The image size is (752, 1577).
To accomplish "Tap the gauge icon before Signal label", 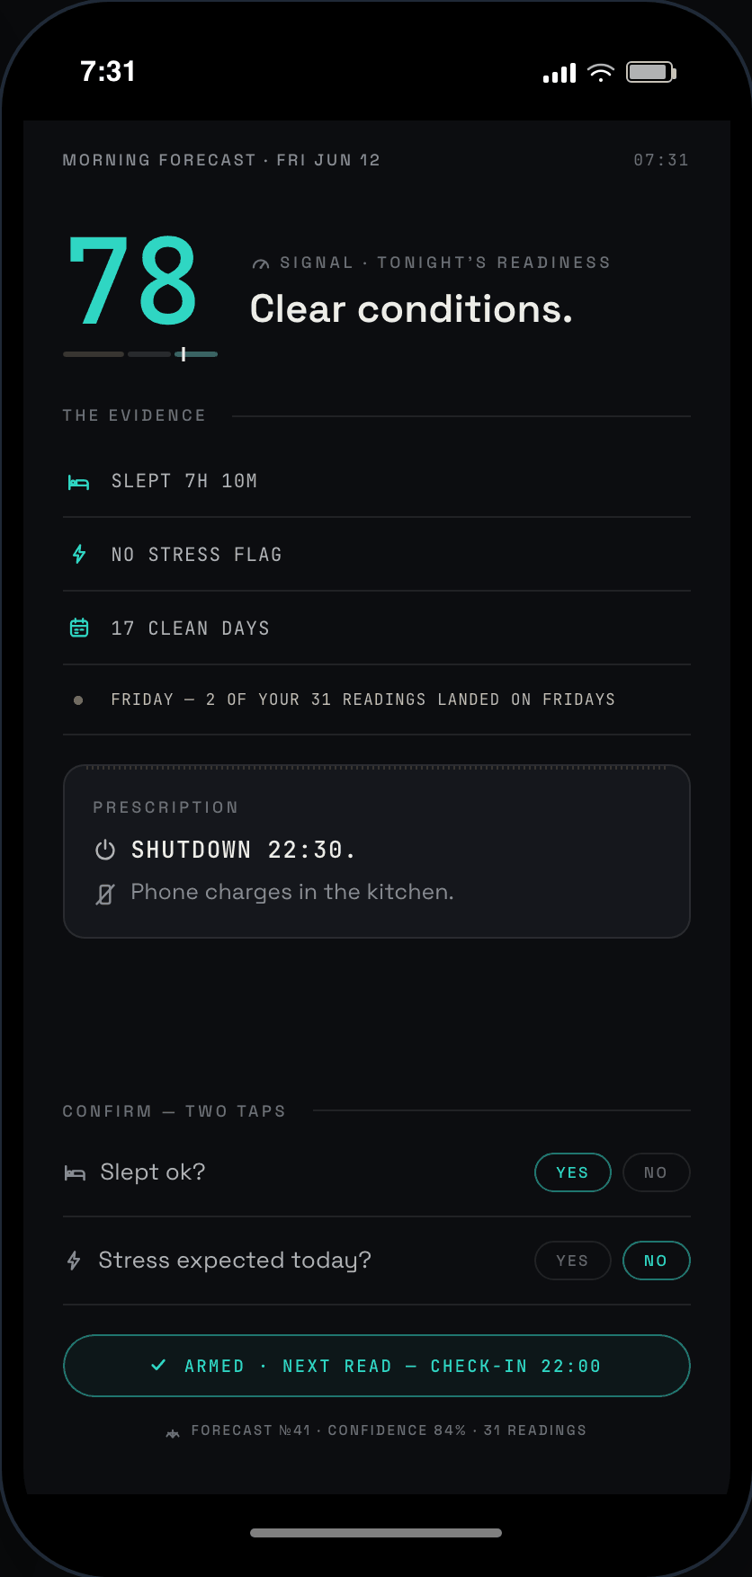I will (x=261, y=264).
